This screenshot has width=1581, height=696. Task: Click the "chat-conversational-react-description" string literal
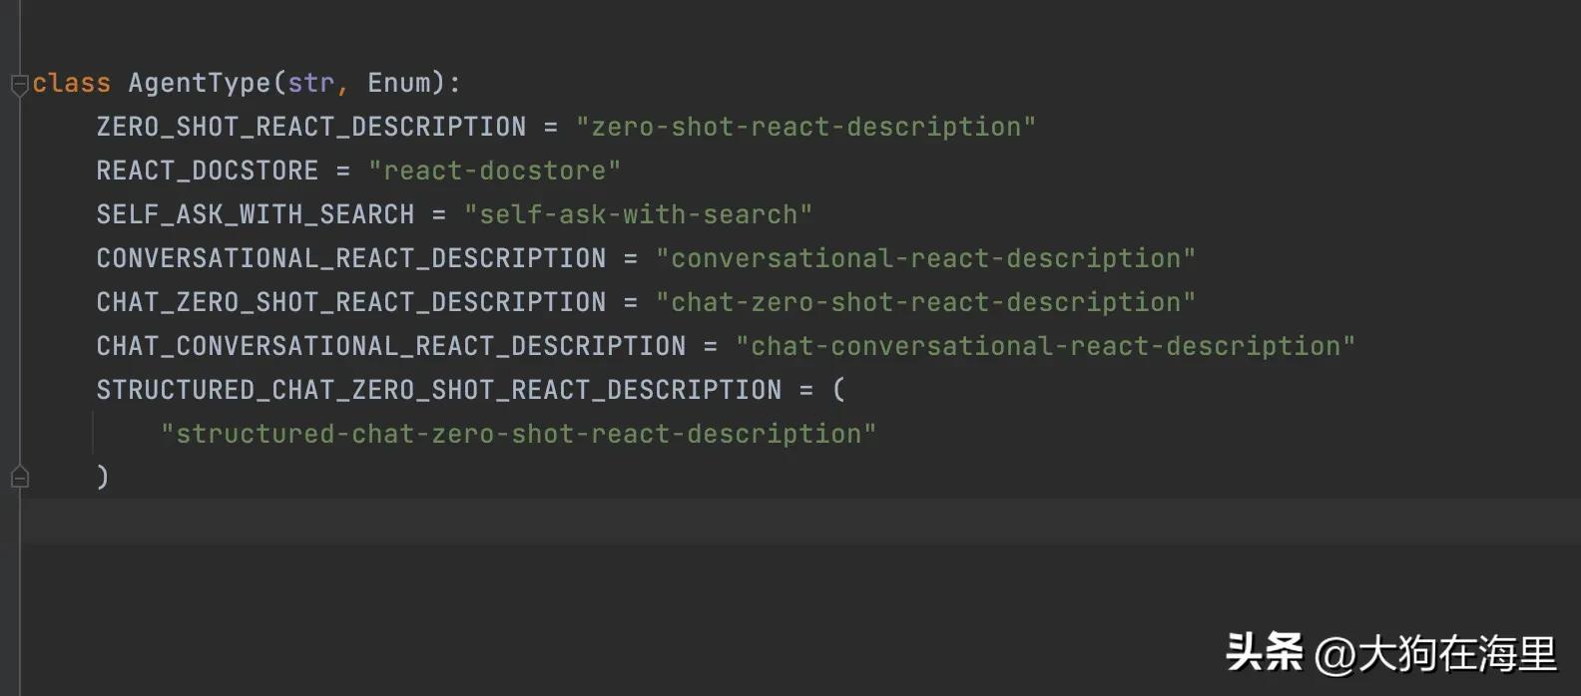pos(1045,346)
